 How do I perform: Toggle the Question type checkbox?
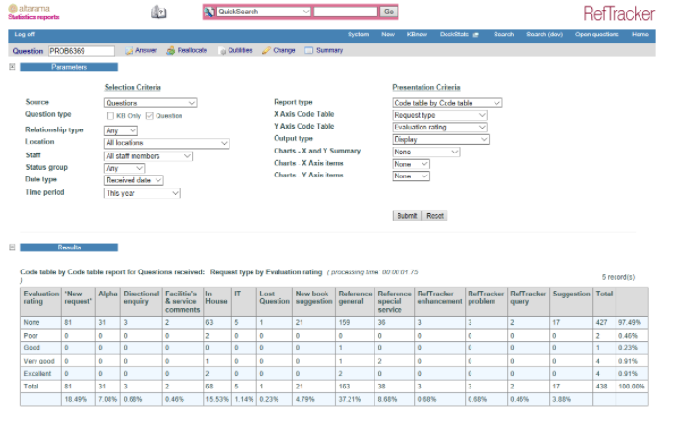click(x=149, y=115)
